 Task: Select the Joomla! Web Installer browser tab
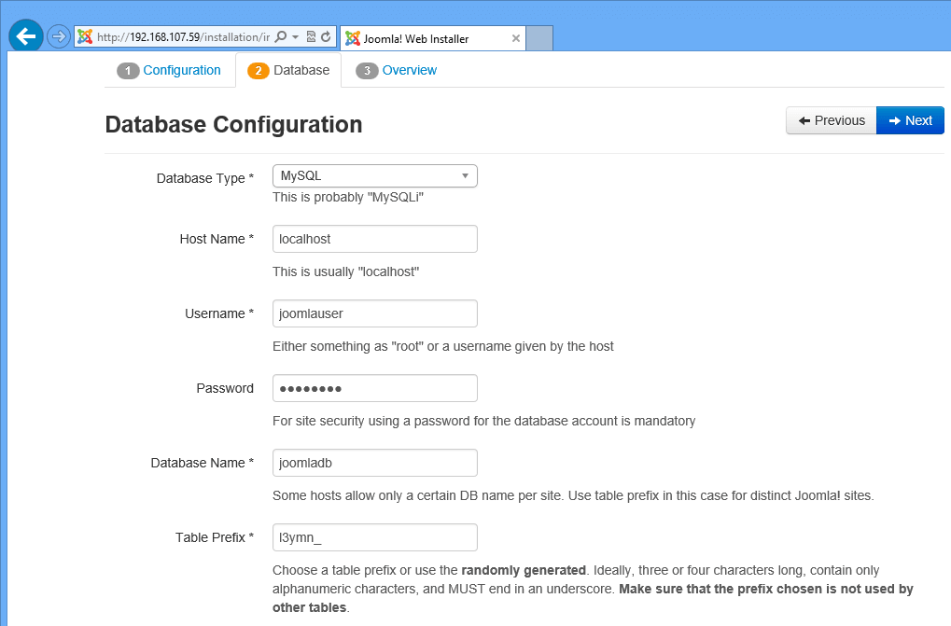433,38
